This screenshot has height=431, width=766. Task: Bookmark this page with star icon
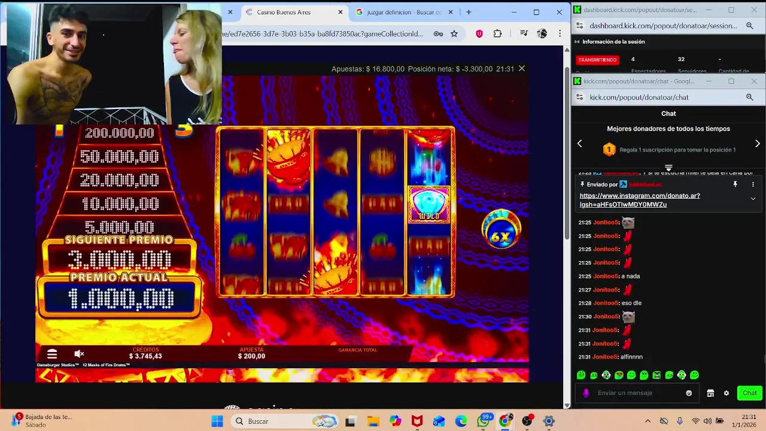[x=454, y=34]
